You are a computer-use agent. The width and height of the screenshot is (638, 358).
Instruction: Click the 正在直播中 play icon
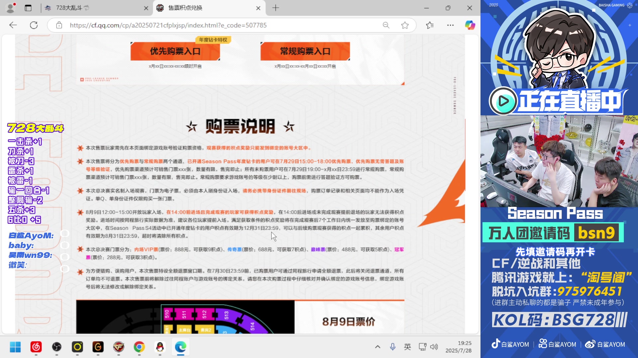(x=503, y=101)
